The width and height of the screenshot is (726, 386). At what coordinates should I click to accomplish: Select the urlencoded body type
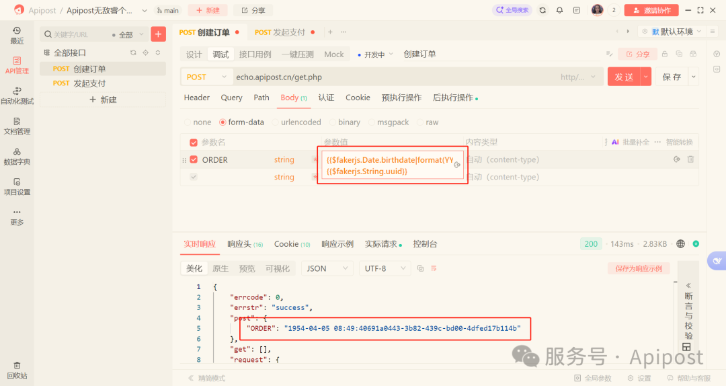[x=296, y=122]
